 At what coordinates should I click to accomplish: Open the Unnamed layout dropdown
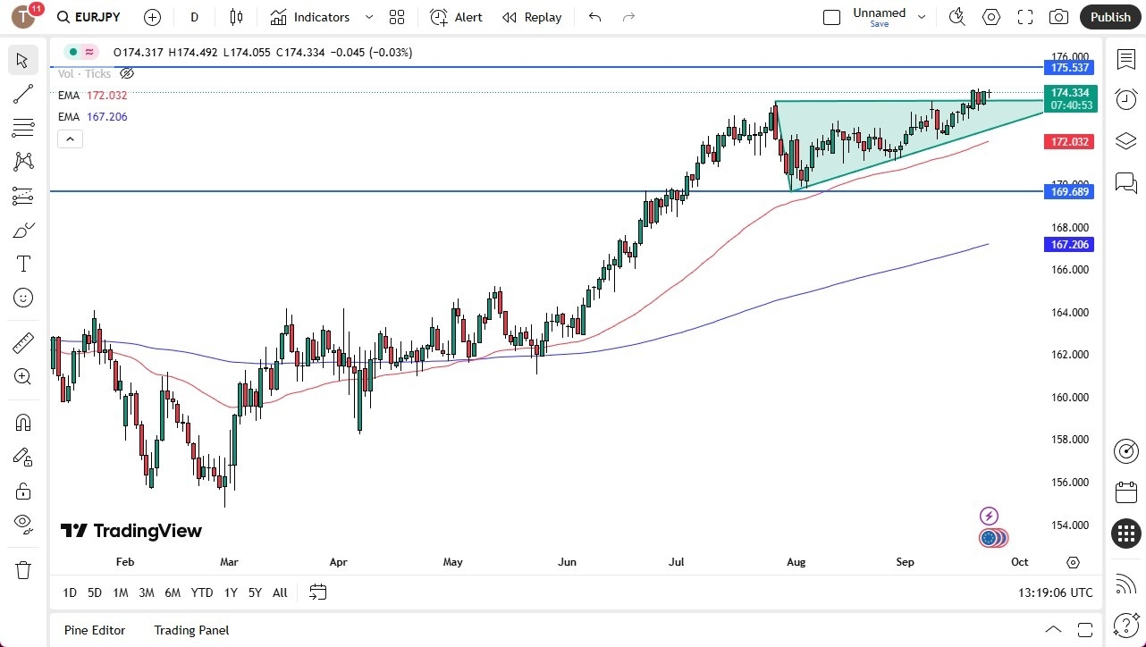click(x=921, y=17)
